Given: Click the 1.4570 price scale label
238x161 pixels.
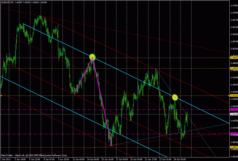Looking at the screenshot, I should coord(234,41).
